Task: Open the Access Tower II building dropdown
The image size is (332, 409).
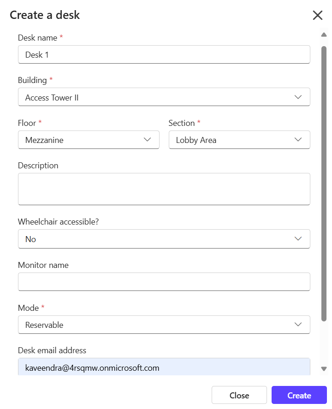Action: pyautogui.click(x=164, y=97)
